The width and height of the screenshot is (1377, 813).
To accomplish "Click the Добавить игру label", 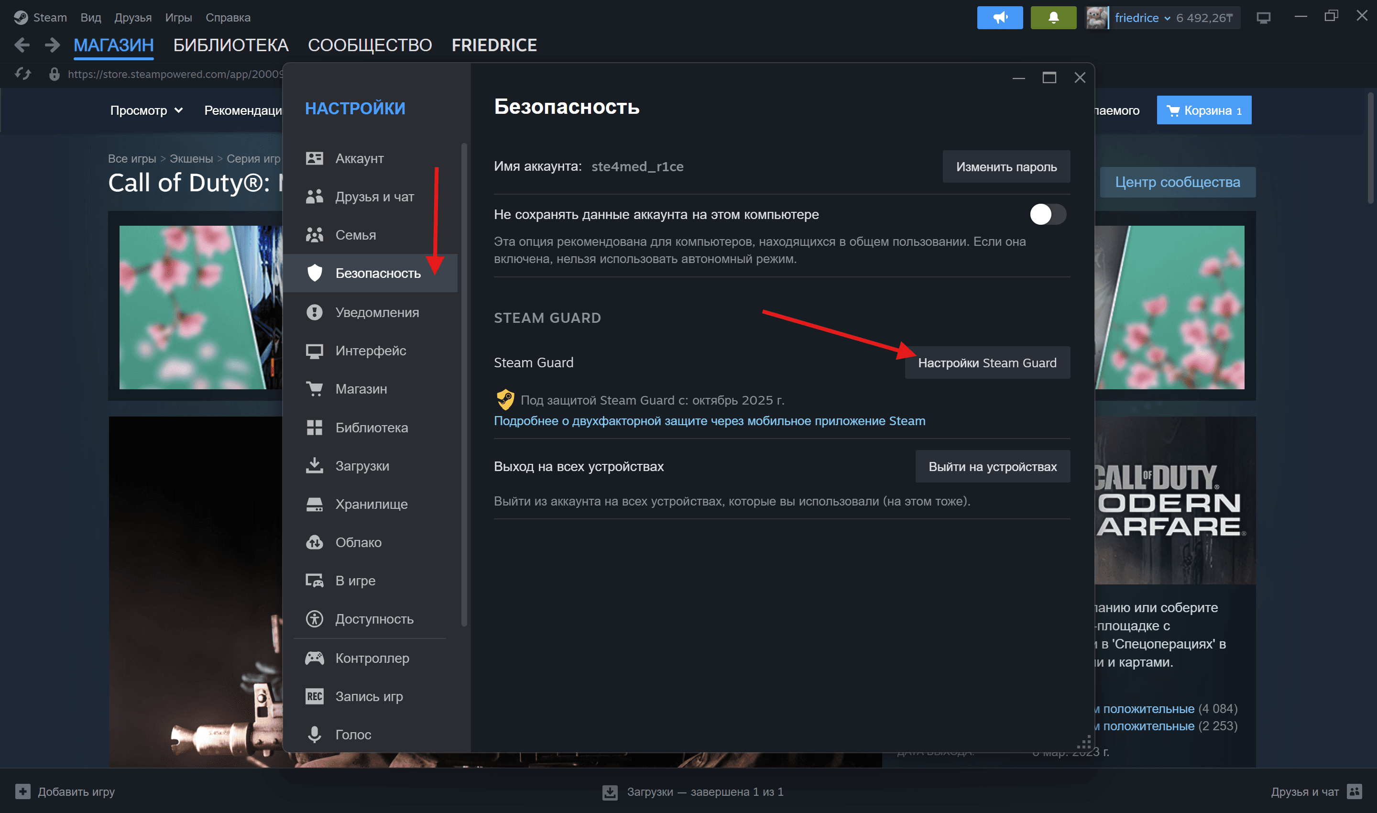I will 76,791.
